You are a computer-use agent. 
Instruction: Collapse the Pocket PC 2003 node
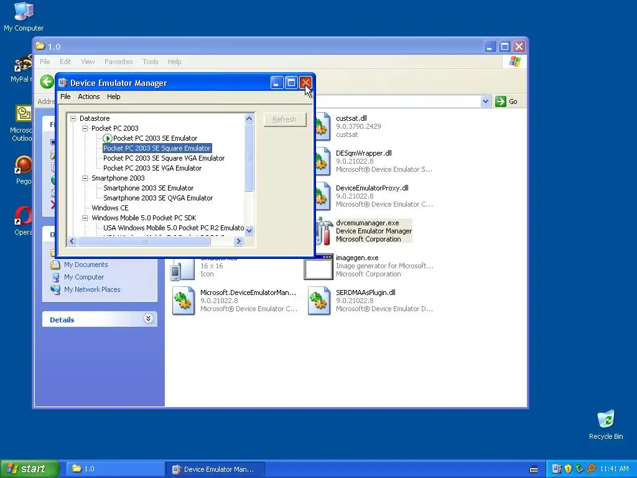(x=85, y=128)
